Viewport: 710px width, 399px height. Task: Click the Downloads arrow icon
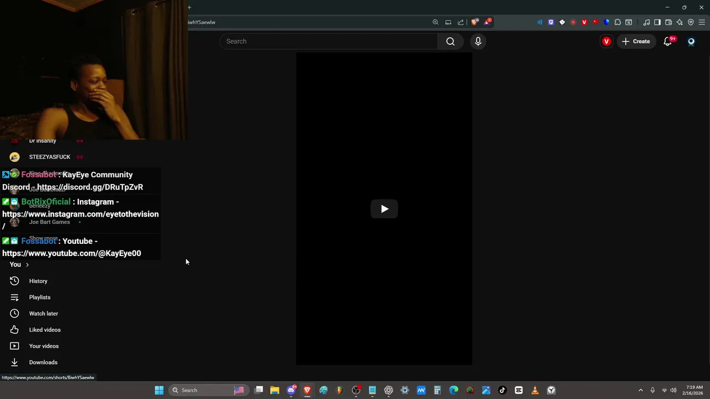14,362
